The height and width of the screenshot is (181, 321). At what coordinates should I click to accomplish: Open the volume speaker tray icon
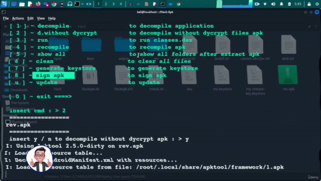(x=273, y=4)
